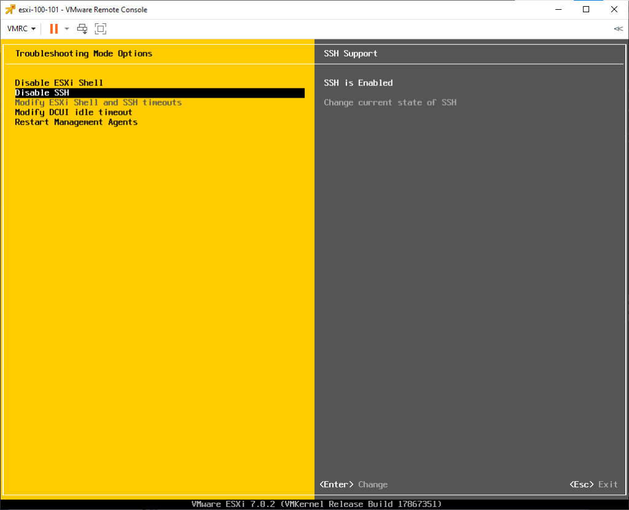Expand the power options arrow beside Pause

click(66, 29)
